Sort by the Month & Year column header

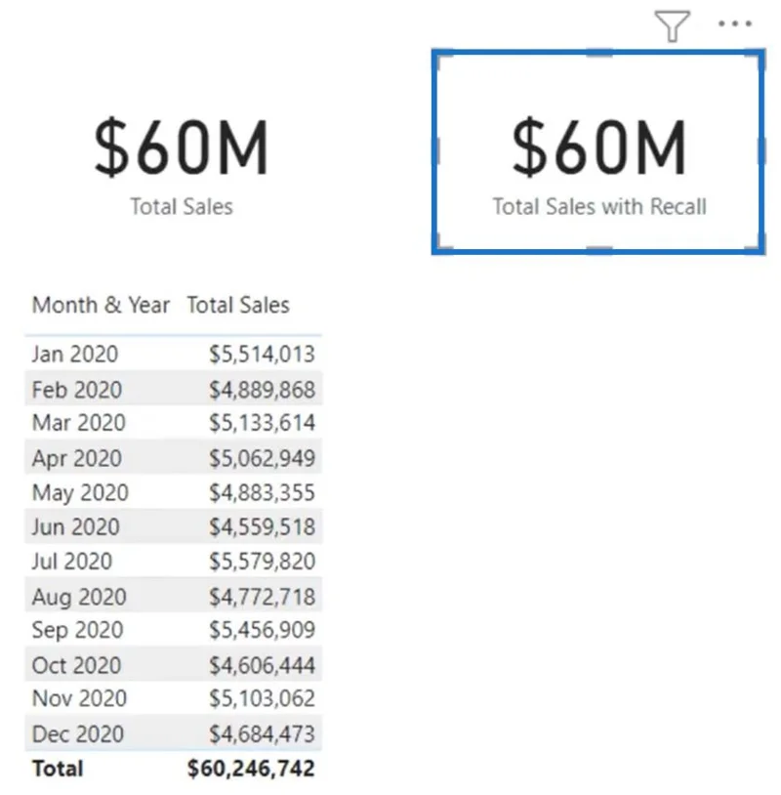(x=101, y=306)
